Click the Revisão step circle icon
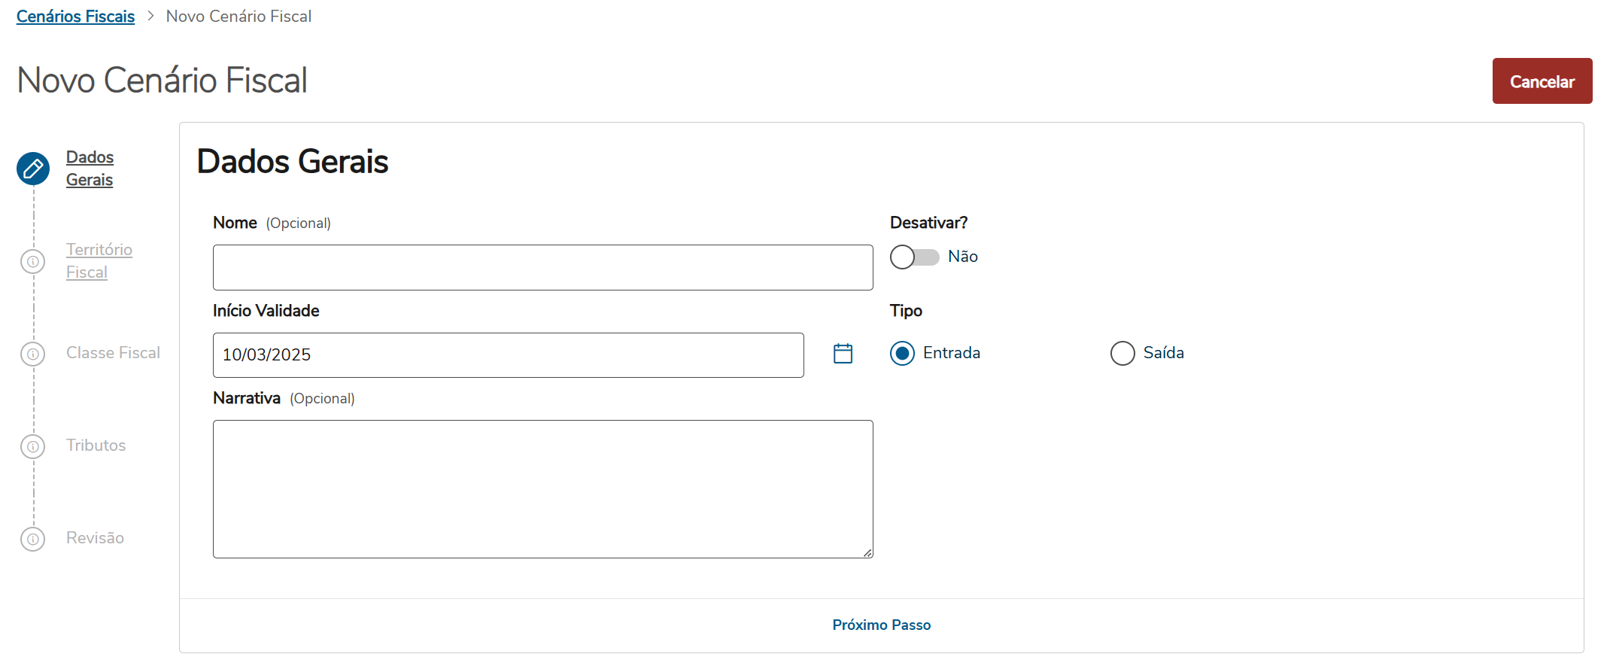Viewport: 1610px width, 663px height. pos(33,539)
